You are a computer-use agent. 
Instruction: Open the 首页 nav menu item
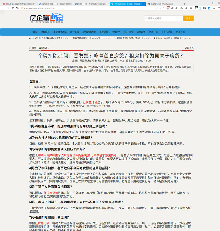click(x=35, y=32)
